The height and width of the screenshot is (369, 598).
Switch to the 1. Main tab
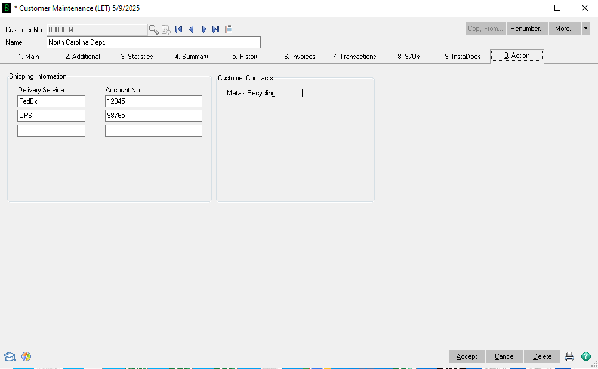pyautogui.click(x=29, y=57)
